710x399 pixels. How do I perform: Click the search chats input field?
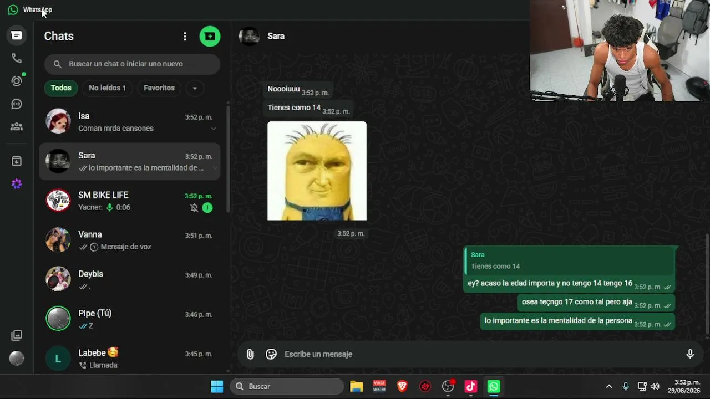coord(132,64)
